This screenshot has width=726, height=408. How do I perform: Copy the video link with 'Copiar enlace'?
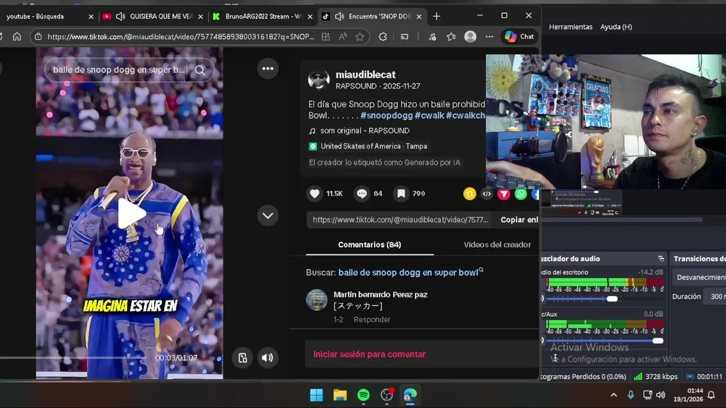pos(519,220)
